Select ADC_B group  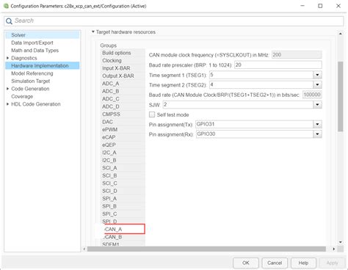(x=123, y=91)
